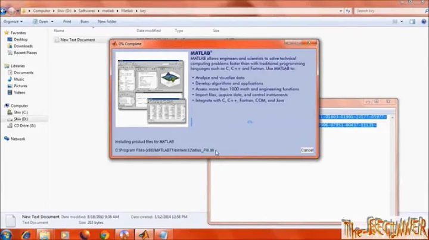This screenshot has height=240, width=429.
Task: Open the Organize menu
Action: (x=13, y=21)
